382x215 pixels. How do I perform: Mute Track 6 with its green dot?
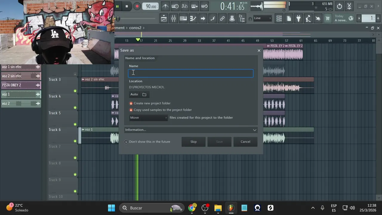click(75, 141)
